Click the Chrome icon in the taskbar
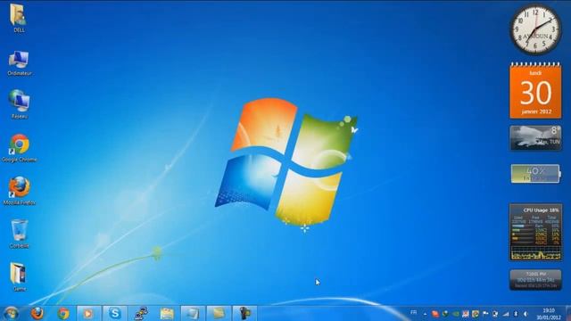This screenshot has width=571, height=321. click(x=63, y=313)
